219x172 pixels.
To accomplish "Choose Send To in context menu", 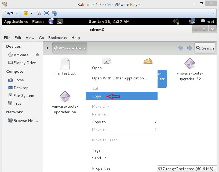I will point(122,158).
